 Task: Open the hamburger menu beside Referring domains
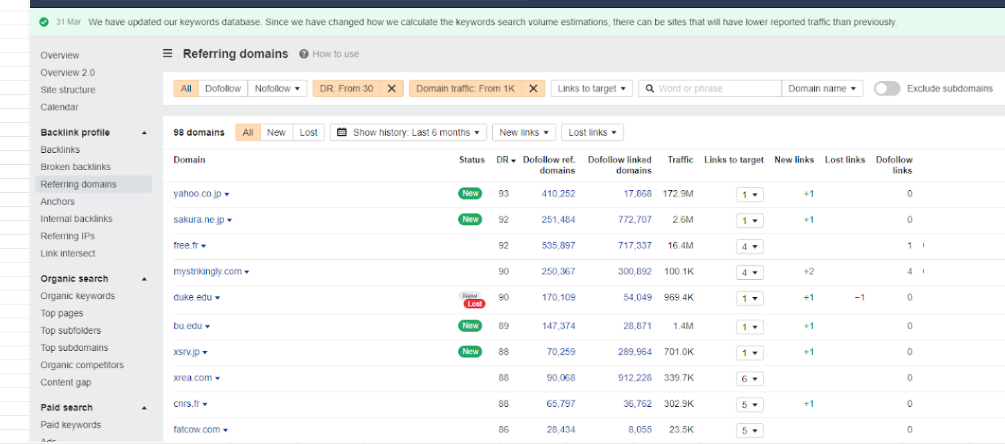point(168,53)
